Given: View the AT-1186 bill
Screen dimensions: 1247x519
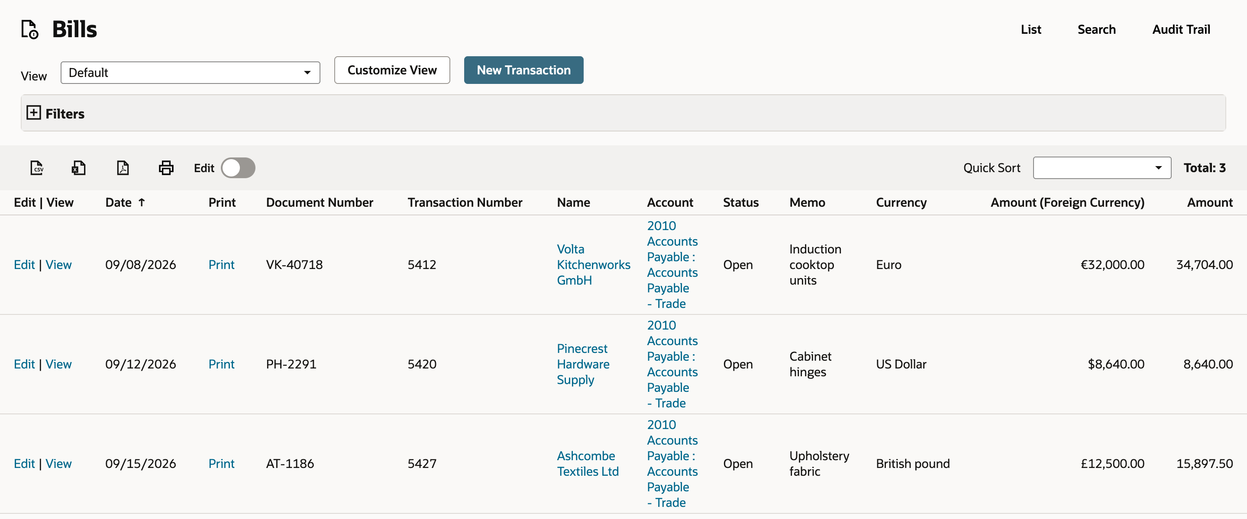Looking at the screenshot, I should (x=58, y=463).
